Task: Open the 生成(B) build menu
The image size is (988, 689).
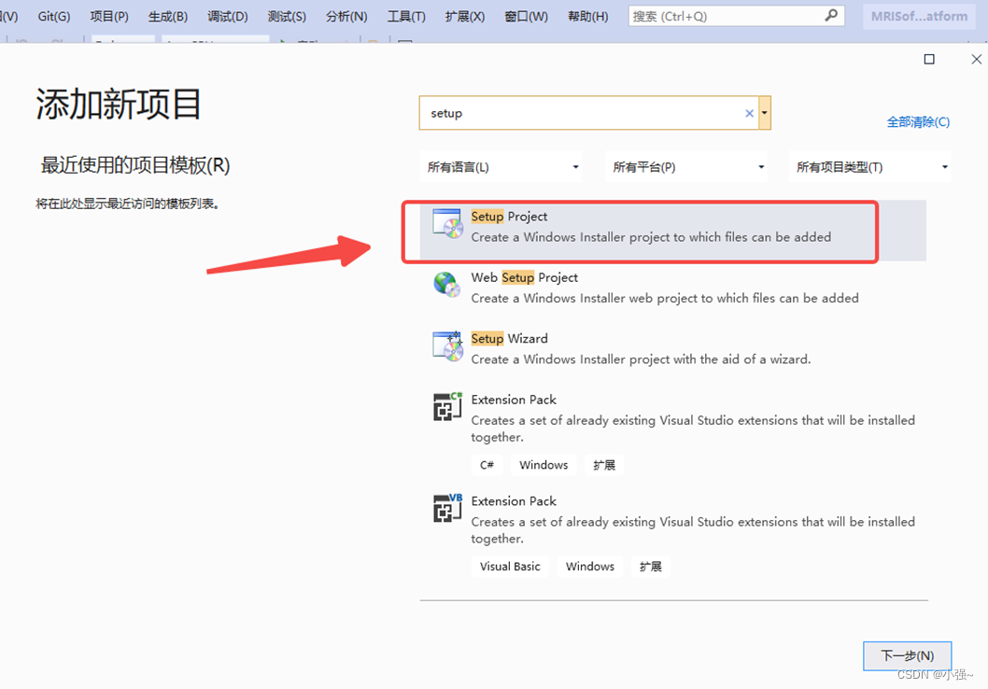Action: pos(167,17)
